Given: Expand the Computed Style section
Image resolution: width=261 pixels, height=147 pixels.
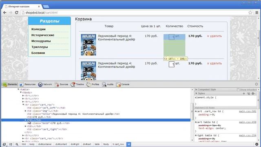Looking at the screenshot, I should pyautogui.click(x=196, y=90).
